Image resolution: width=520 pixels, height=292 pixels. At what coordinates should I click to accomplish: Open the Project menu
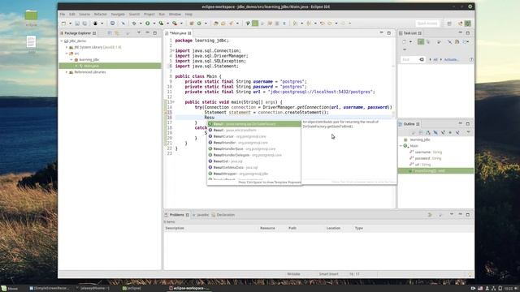(x=149, y=15)
